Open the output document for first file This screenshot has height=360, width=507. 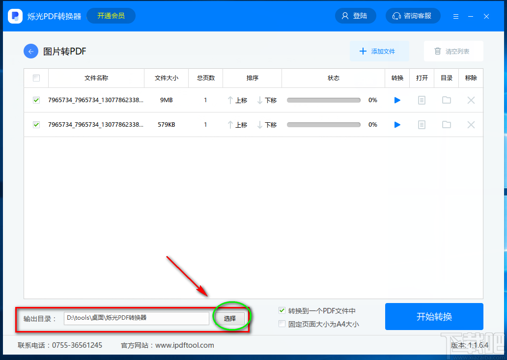click(x=422, y=100)
